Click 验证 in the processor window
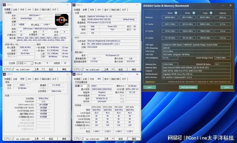The width and height of the screenshot is (237, 143). click(x=51, y=69)
